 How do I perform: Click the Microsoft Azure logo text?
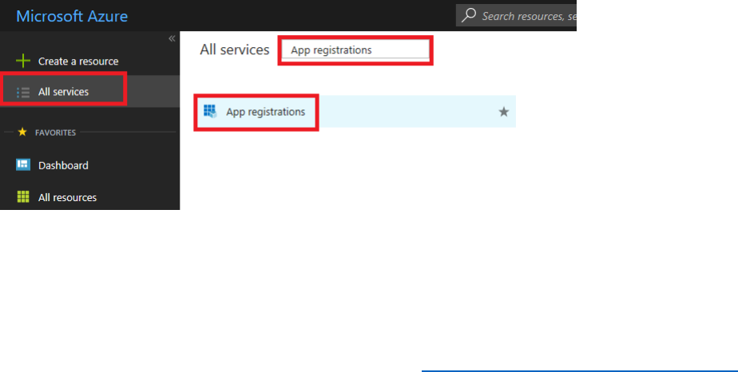[x=72, y=16]
